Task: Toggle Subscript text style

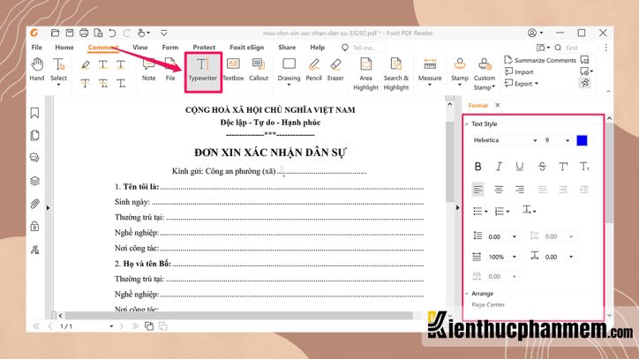Action: point(584,166)
